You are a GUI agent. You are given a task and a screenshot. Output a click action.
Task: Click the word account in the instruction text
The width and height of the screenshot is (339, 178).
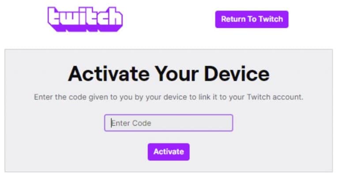pos(288,97)
